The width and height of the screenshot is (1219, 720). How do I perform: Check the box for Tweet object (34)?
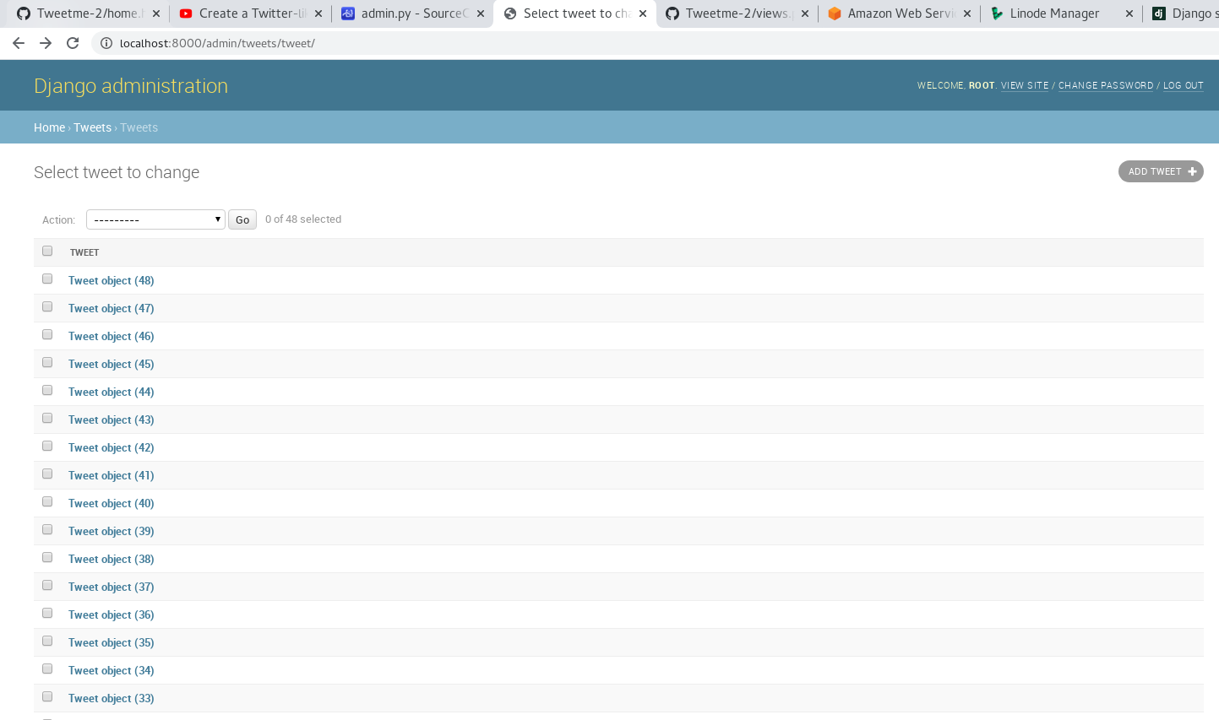(47, 669)
